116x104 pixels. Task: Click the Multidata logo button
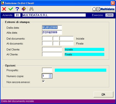pyautogui.click(x=103, y=9)
